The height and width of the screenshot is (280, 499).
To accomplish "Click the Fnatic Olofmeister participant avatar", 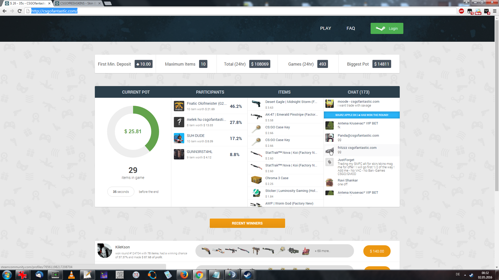I will [x=179, y=106].
